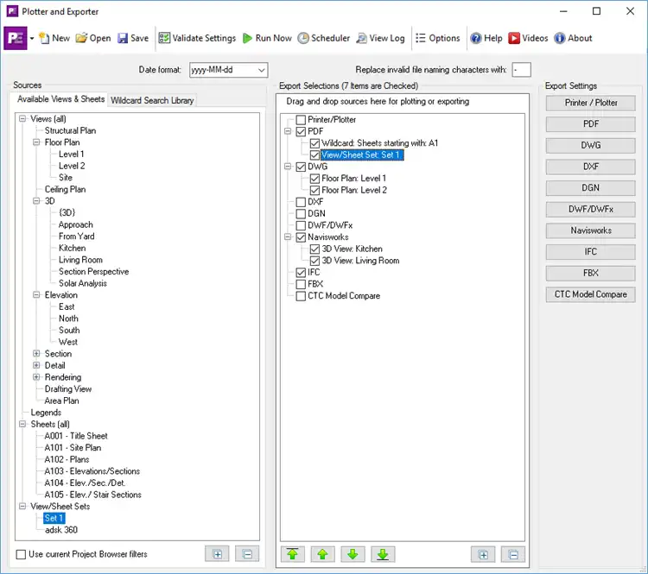This screenshot has height=574, width=648.
Task: Uncheck the IFC export checkbox
Action: [301, 273]
